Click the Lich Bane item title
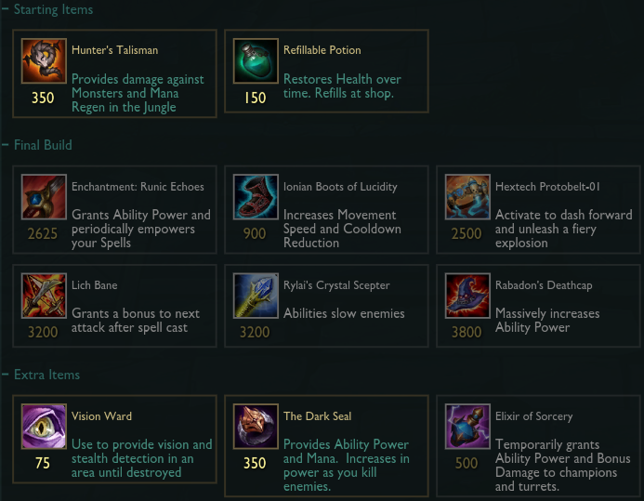The width and height of the screenshot is (644, 501). (x=95, y=285)
